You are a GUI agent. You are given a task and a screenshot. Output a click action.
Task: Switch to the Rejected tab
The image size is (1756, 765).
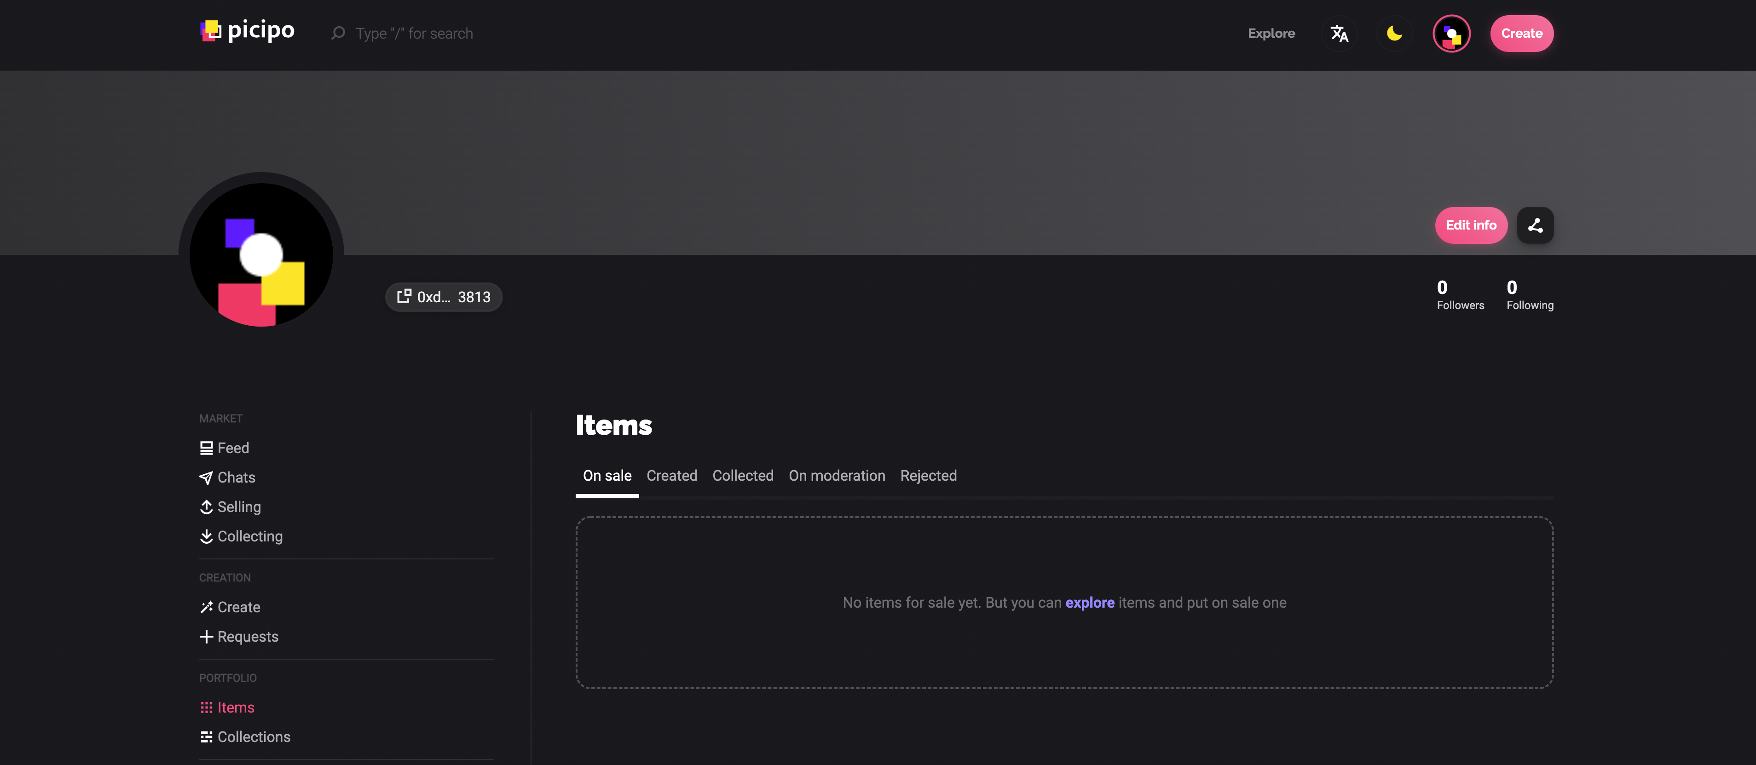[928, 476]
